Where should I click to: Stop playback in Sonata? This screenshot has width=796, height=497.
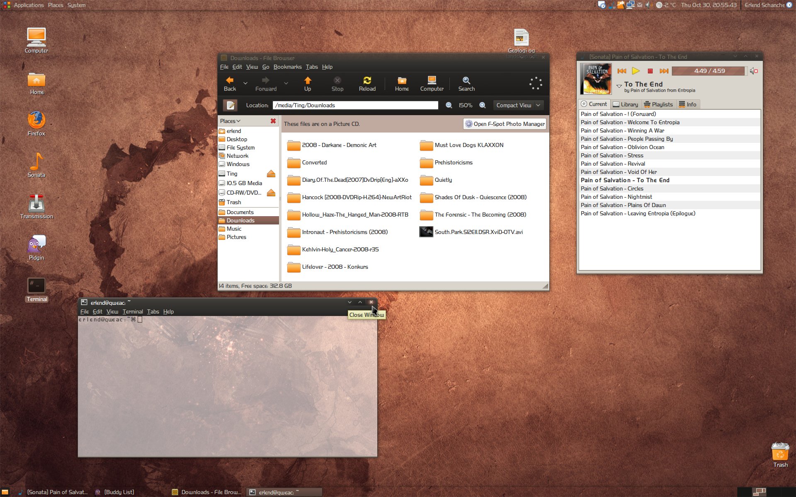(x=650, y=71)
